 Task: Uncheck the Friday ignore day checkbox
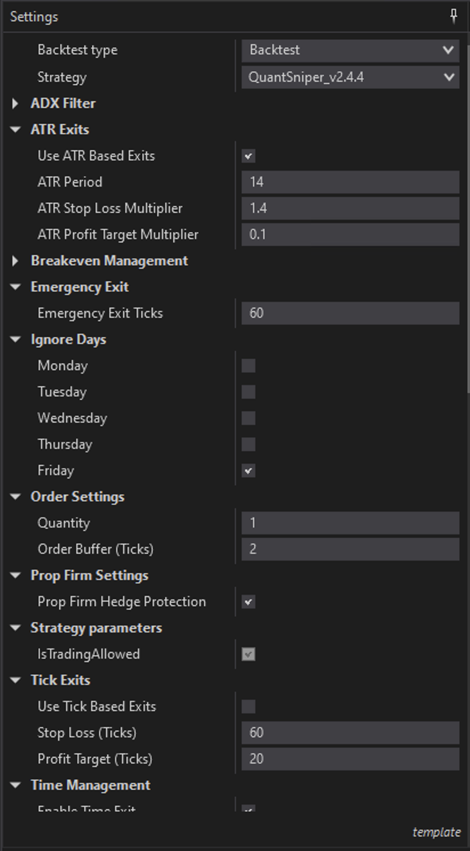point(248,471)
